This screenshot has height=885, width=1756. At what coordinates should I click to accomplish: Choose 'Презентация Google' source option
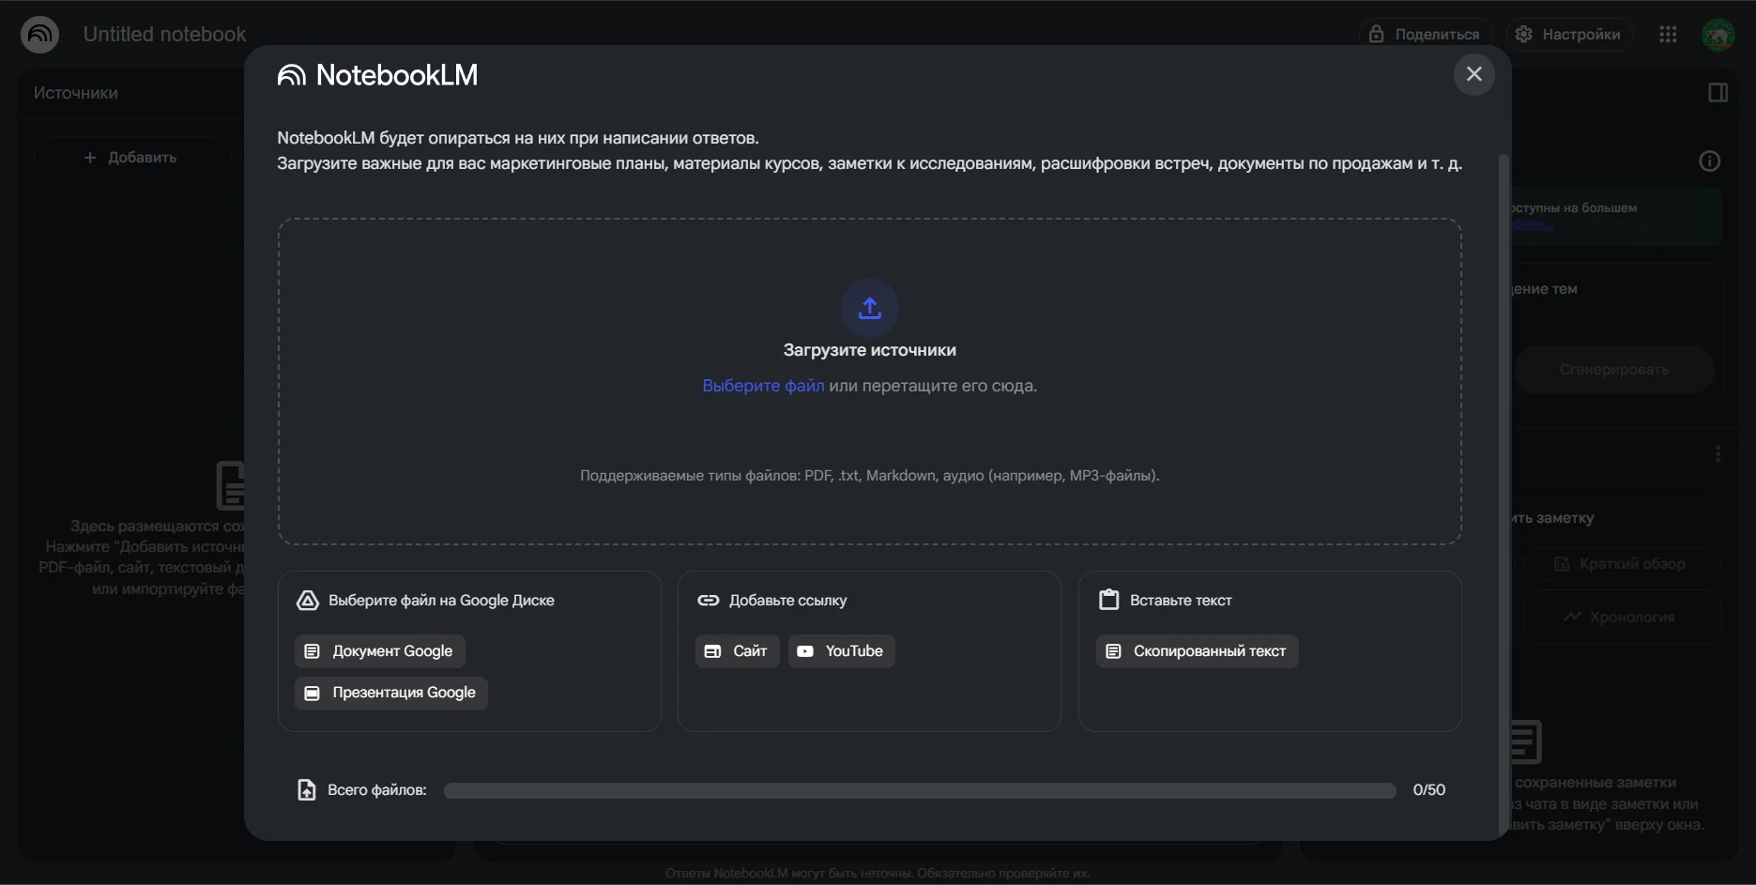[x=391, y=693]
